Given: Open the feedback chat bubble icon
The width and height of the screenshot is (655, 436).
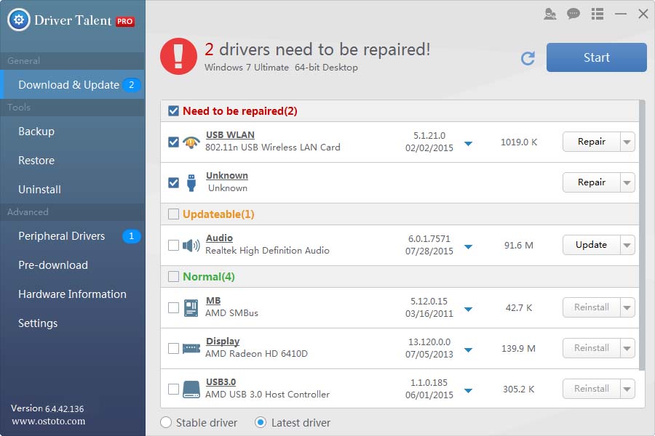Looking at the screenshot, I should pos(573,15).
